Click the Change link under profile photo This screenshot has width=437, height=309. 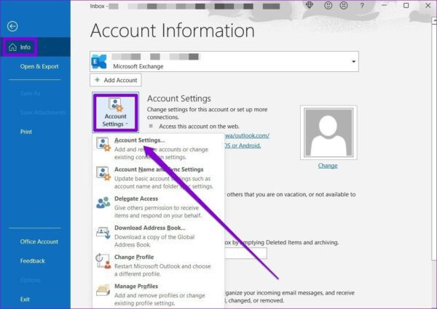pos(328,166)
